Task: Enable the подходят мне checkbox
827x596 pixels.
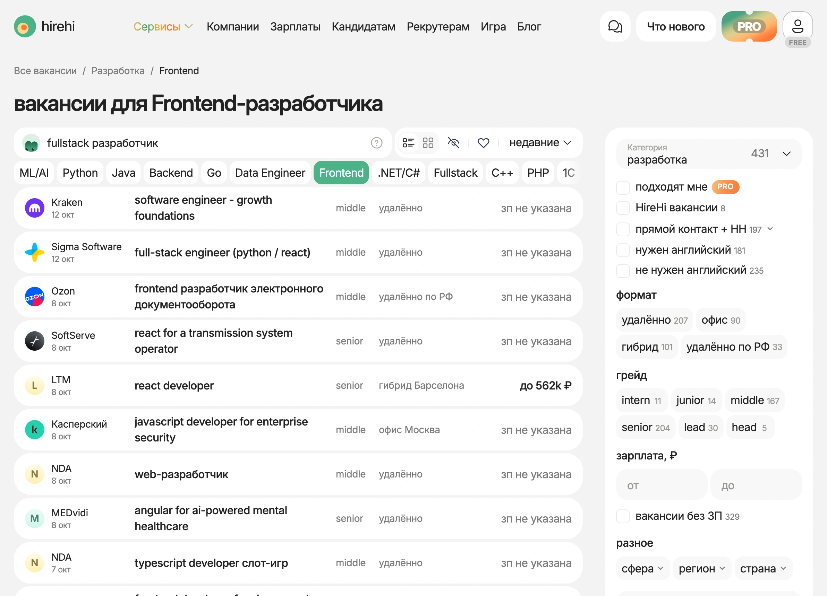Action: point(623,187)
